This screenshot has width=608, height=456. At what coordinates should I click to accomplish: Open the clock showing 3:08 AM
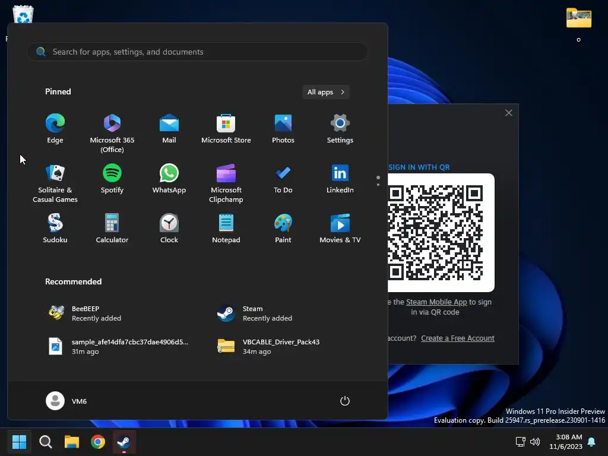coord(566,442)
